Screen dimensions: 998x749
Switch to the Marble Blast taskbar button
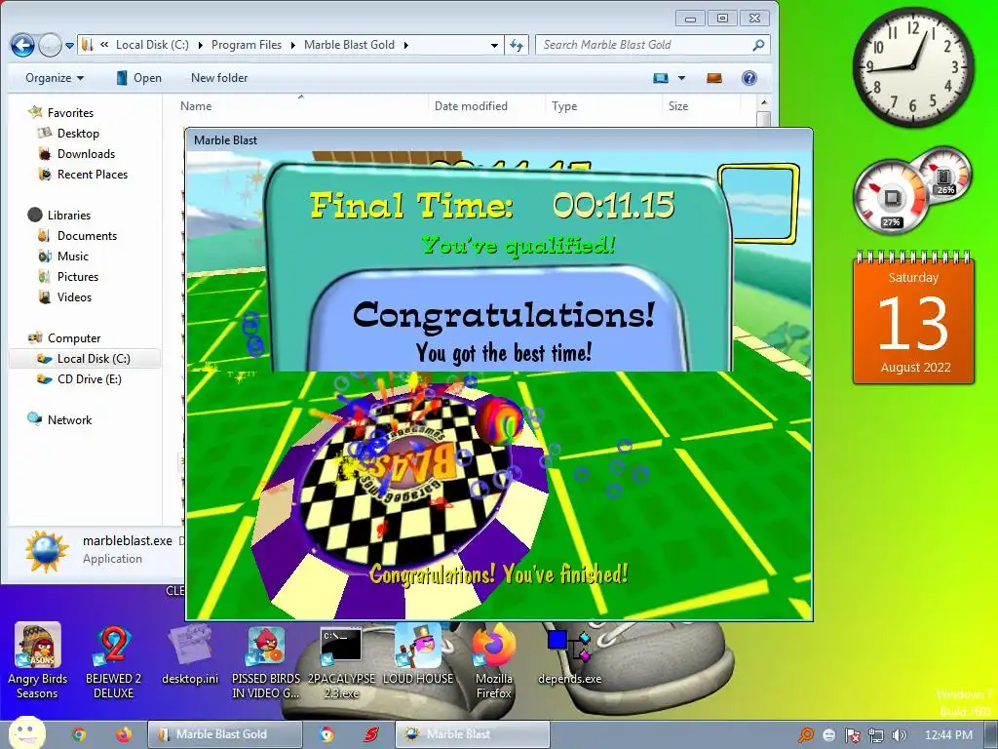[473, 734]
